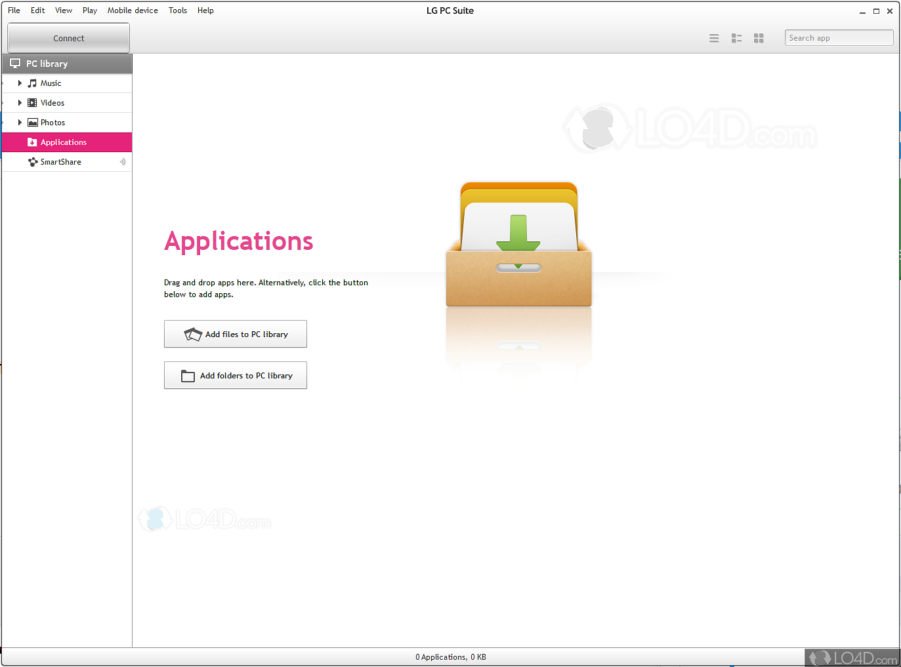Switch to list view icon
This screenshot has height=667, width=901.
point(714,39)
